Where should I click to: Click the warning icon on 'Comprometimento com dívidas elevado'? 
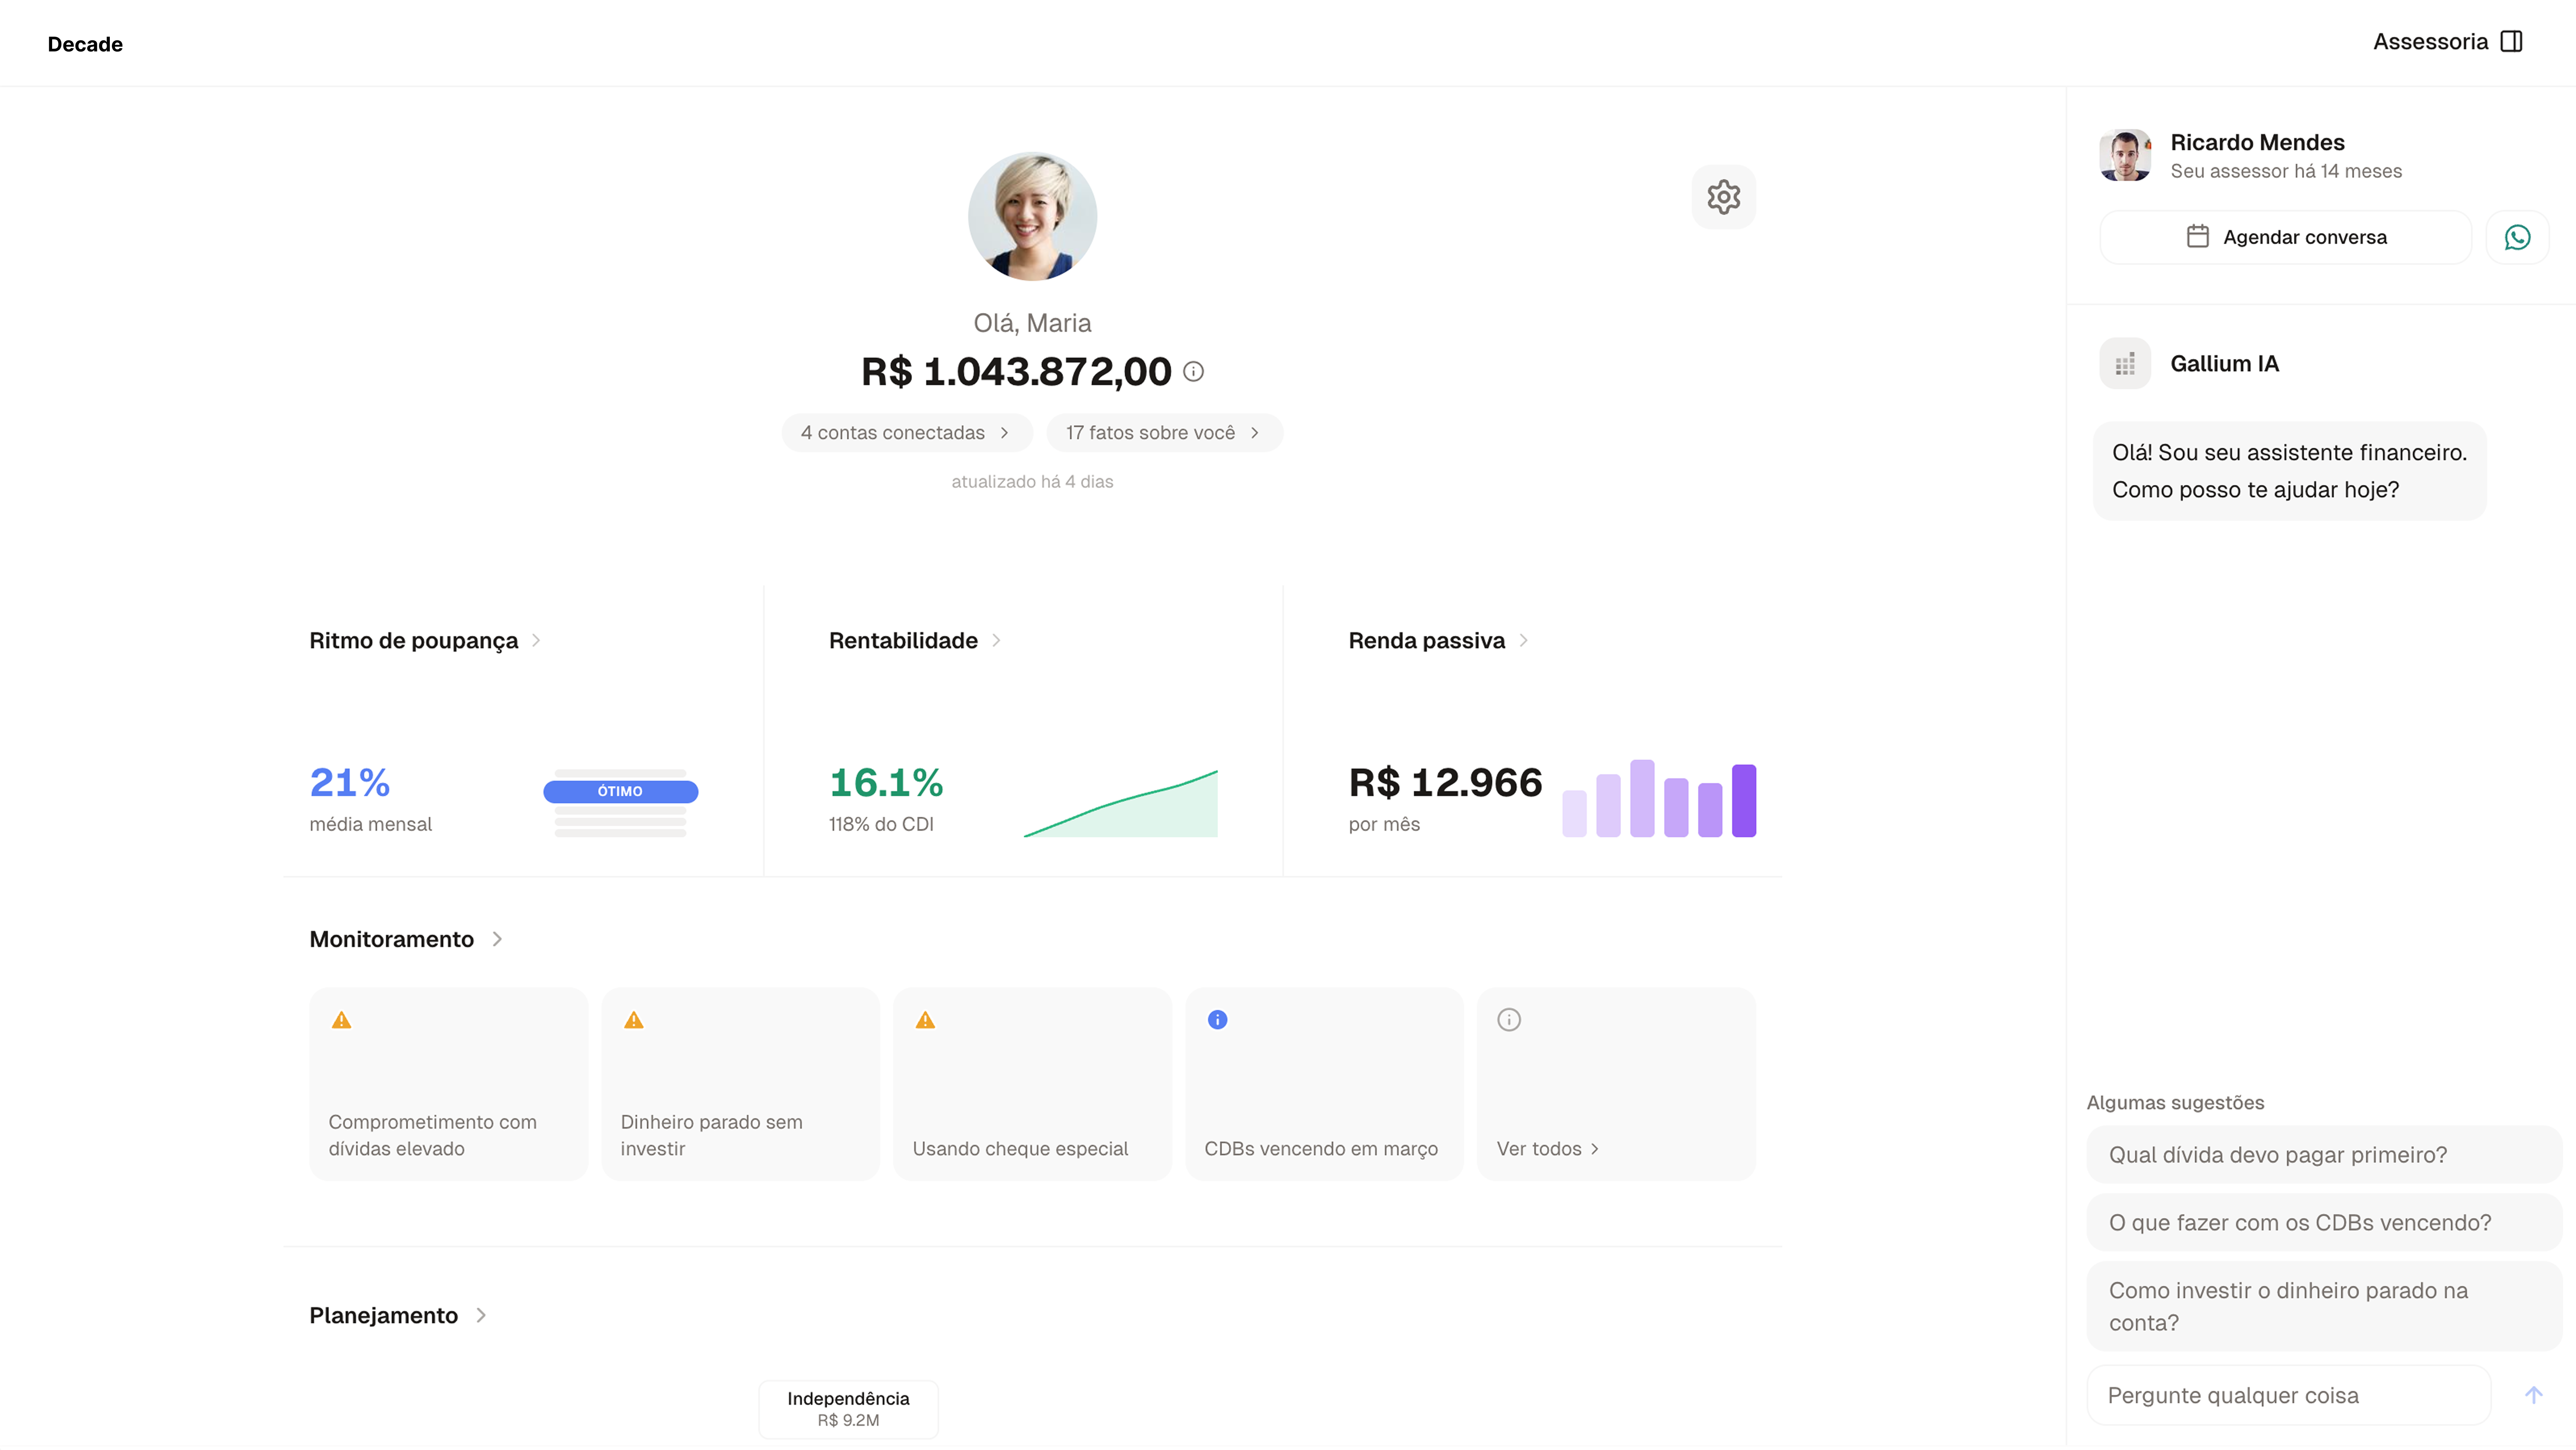tap(342, 1019)
